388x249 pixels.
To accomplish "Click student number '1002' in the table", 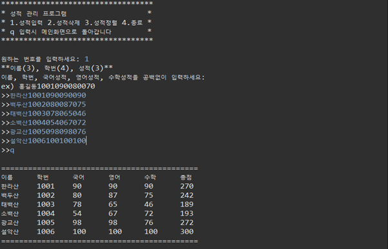I will pyautogui.click(x=46, y=195).
